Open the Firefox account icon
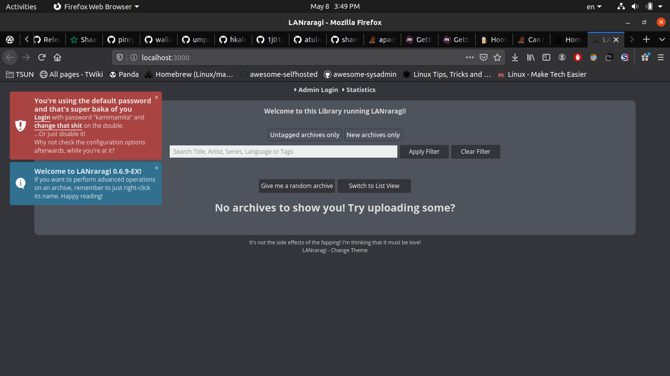670x376 pixels. click(562, 57)
